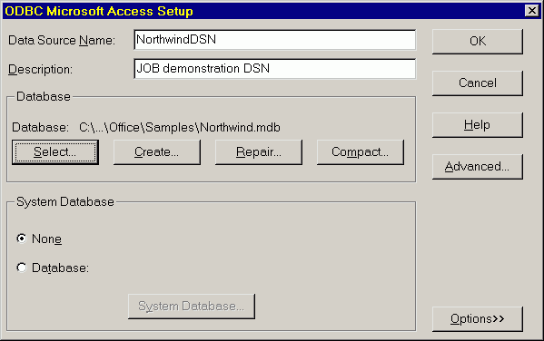Click Repair... database button
The height and width of the screenshot is (341, 544).
pos(259,152)
